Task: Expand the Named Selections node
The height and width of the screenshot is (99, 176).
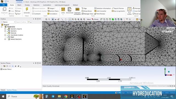Action: tap(5, 39)
